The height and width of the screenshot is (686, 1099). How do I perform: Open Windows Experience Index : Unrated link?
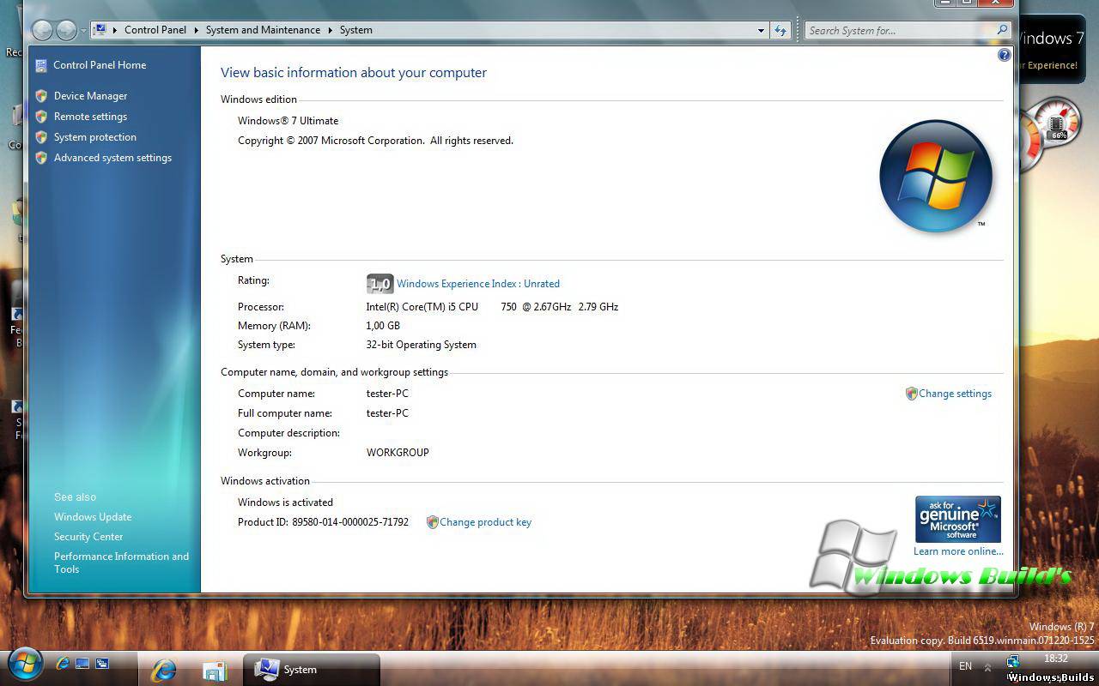478,284
